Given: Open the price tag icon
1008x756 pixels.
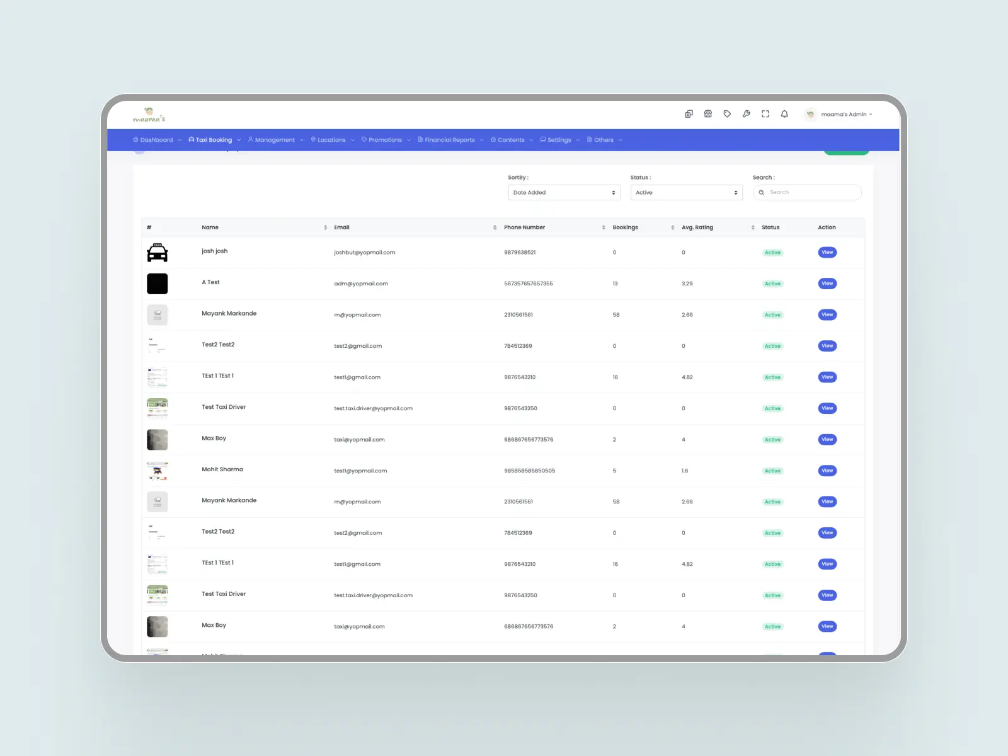Looking at the screenshot, I should tap(727, 114).
